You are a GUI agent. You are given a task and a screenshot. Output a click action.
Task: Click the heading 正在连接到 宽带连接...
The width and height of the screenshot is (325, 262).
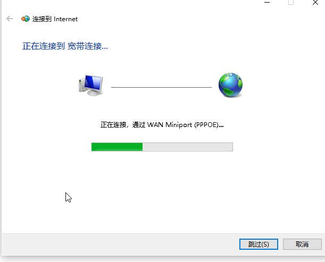coord(65,46)
